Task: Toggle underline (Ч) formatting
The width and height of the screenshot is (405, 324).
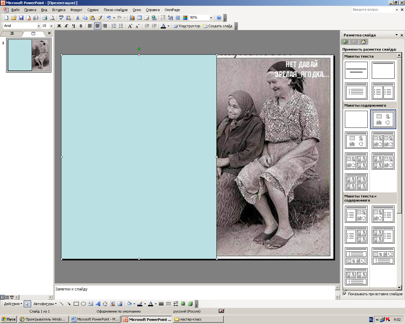Action: (x=74, y=26)
